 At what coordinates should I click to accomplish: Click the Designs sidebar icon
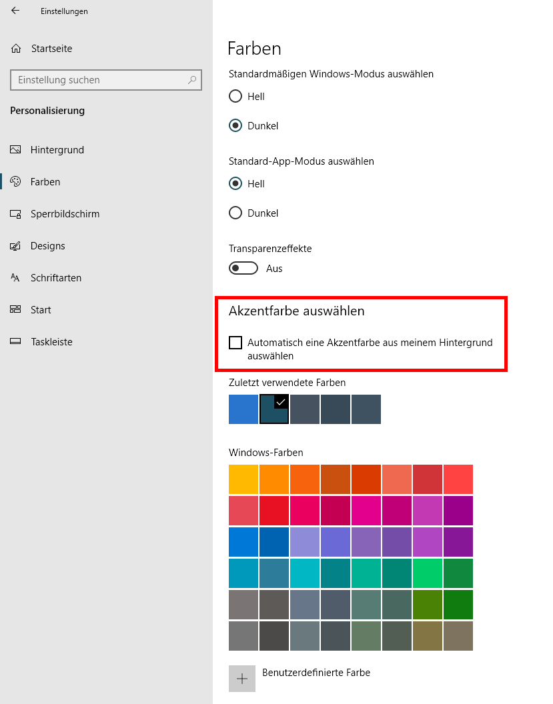click(x=16, y=246)
